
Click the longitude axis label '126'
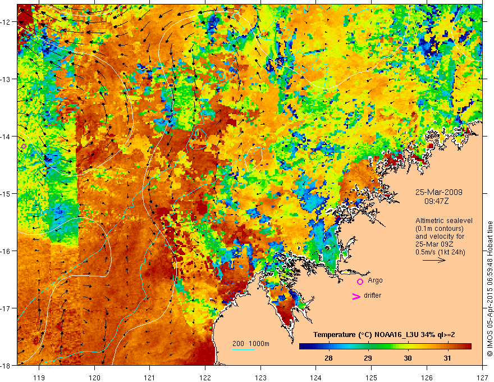tap(427, 378)
